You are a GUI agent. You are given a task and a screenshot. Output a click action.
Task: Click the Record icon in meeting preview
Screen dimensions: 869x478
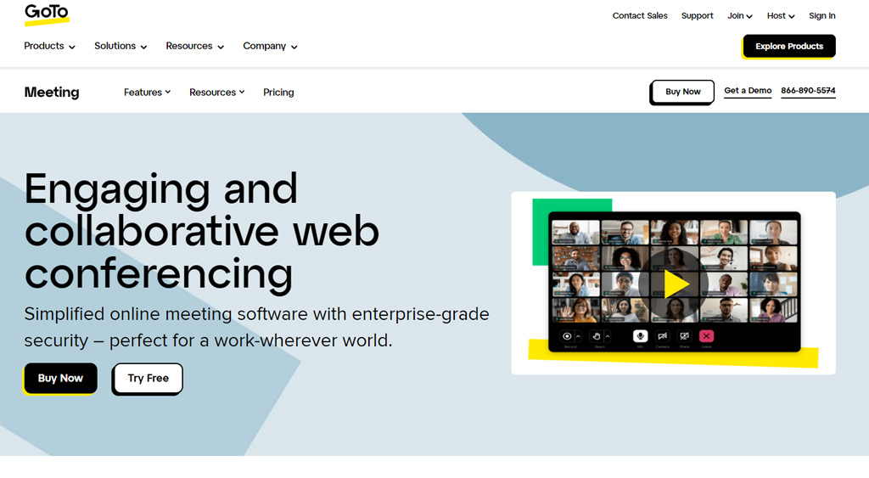pos(567,336)
